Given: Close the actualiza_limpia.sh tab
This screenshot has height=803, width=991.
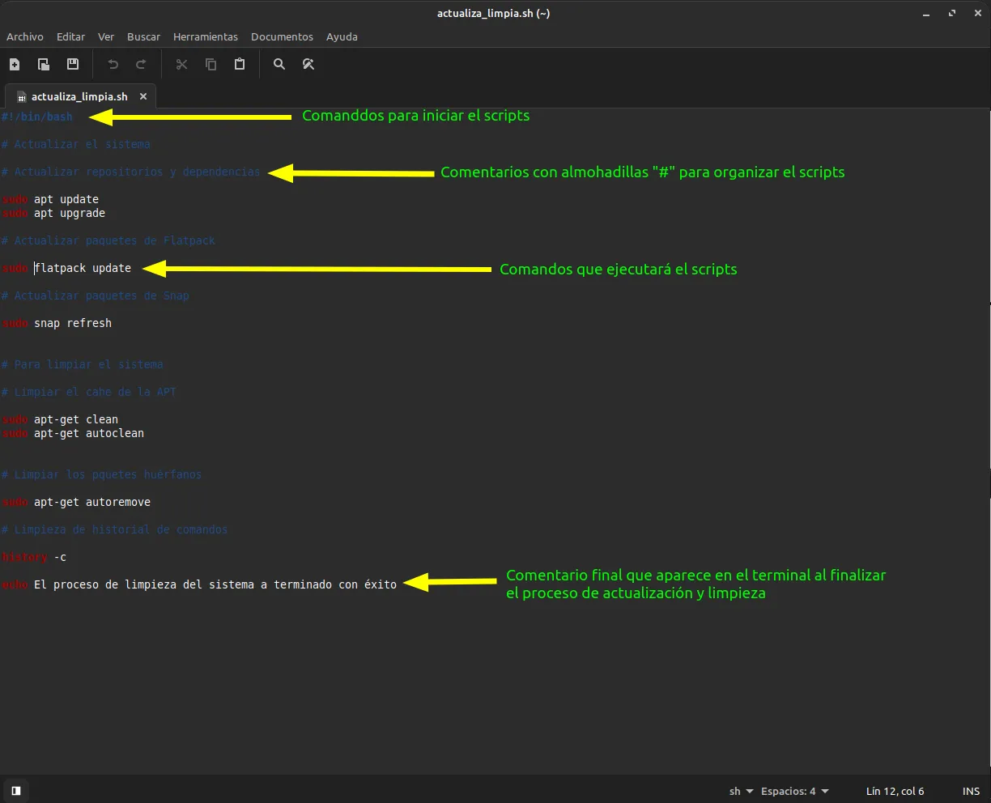Looking at the screenshot, I should (x=143, y=96).
